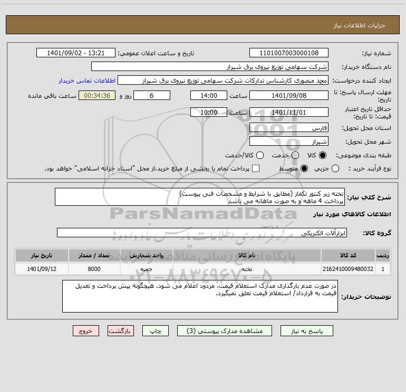This screenshot has width=406, height=392.
Task: Click the واحد شمارش column header
Action: click(146, 255)
